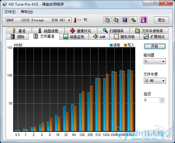Switch to the AAM tab label
The image size is (175, 143).
point(102,37)
